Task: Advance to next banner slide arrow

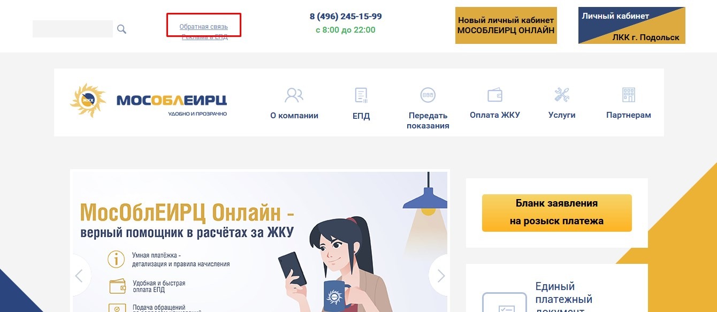Action: pyautogui.click(x=441, y=276)
